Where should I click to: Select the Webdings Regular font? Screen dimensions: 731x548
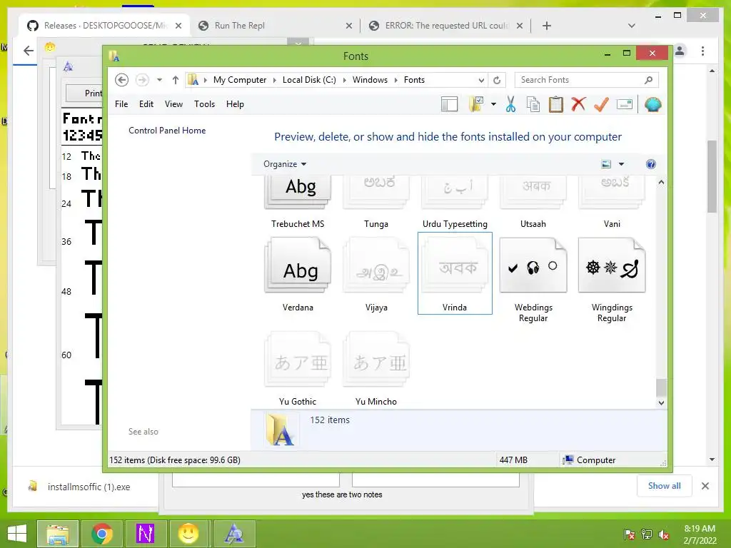pyautogui.click(x=533, y=280)
